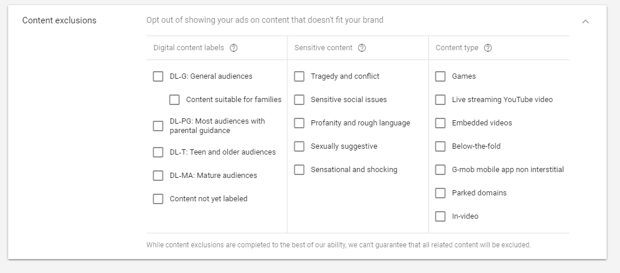This screenshot has height=273, width=620.
Task: Open help icon next to Content type
Action: pos(488,48)
